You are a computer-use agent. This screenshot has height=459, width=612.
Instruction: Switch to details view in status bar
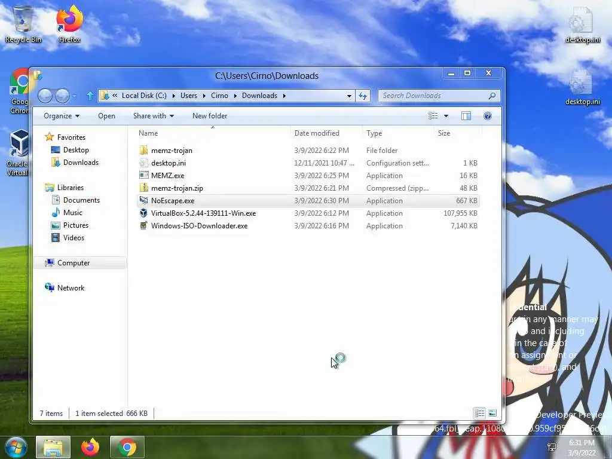click(x=480, y=413)
